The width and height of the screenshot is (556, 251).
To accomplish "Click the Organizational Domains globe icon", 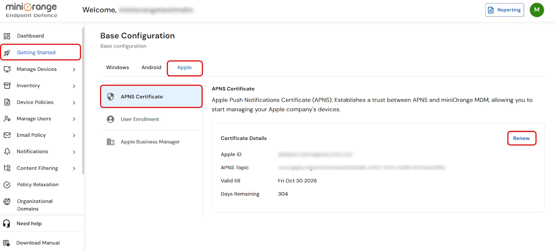I will tap(7, 201).
